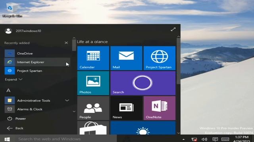Open the Action Center notification icon
The width and height of the screenshot is (254, 142).
(x=215, y=139)
